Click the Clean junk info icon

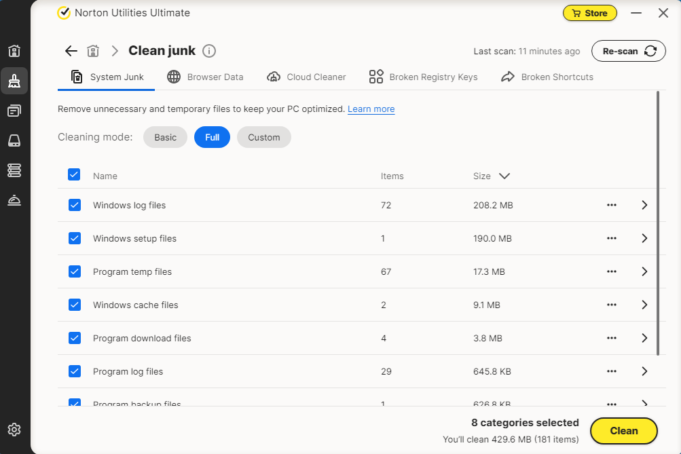209,51
